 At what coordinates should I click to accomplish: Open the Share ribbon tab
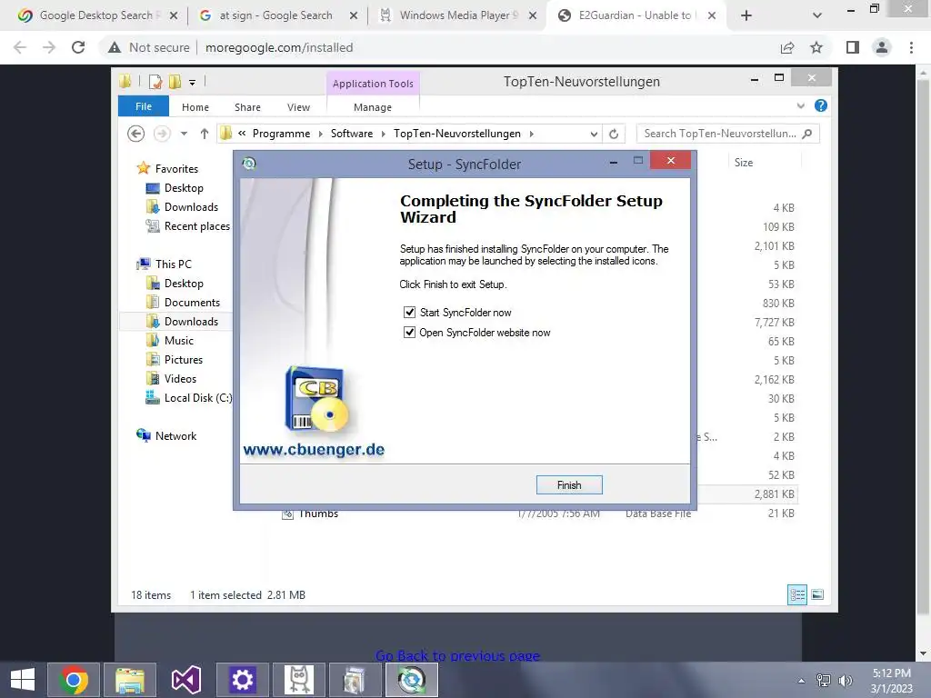247,107
